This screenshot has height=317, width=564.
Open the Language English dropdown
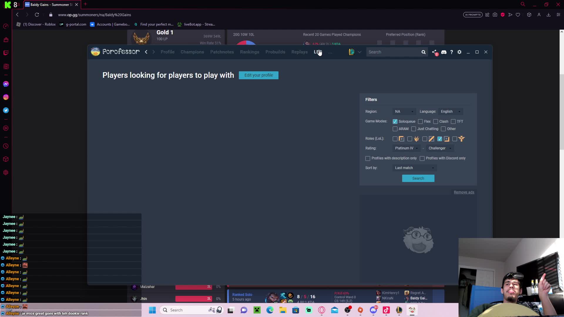pyautogui.click(x=451, y=112)
